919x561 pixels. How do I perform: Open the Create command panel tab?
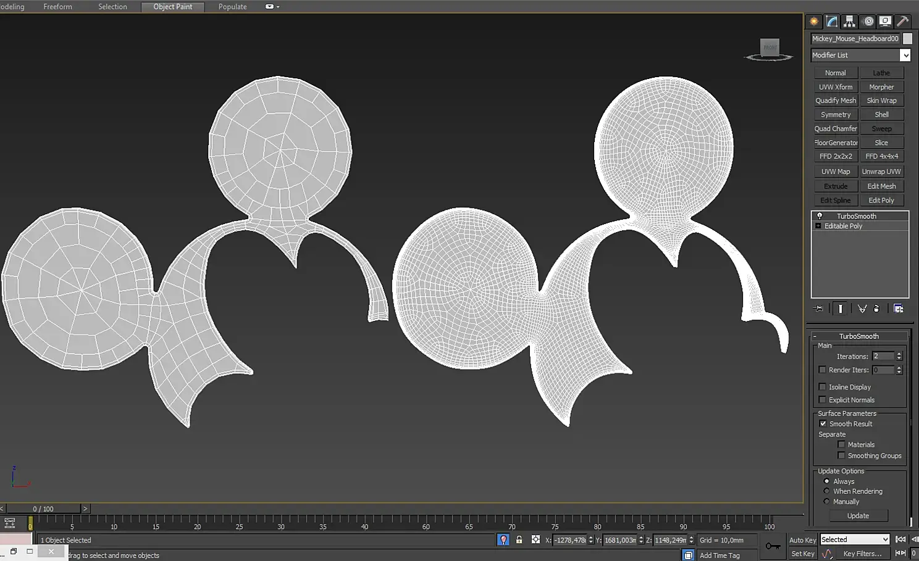pos(814,22)
